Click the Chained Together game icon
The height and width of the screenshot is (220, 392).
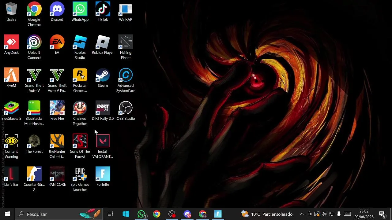[80, 113]
